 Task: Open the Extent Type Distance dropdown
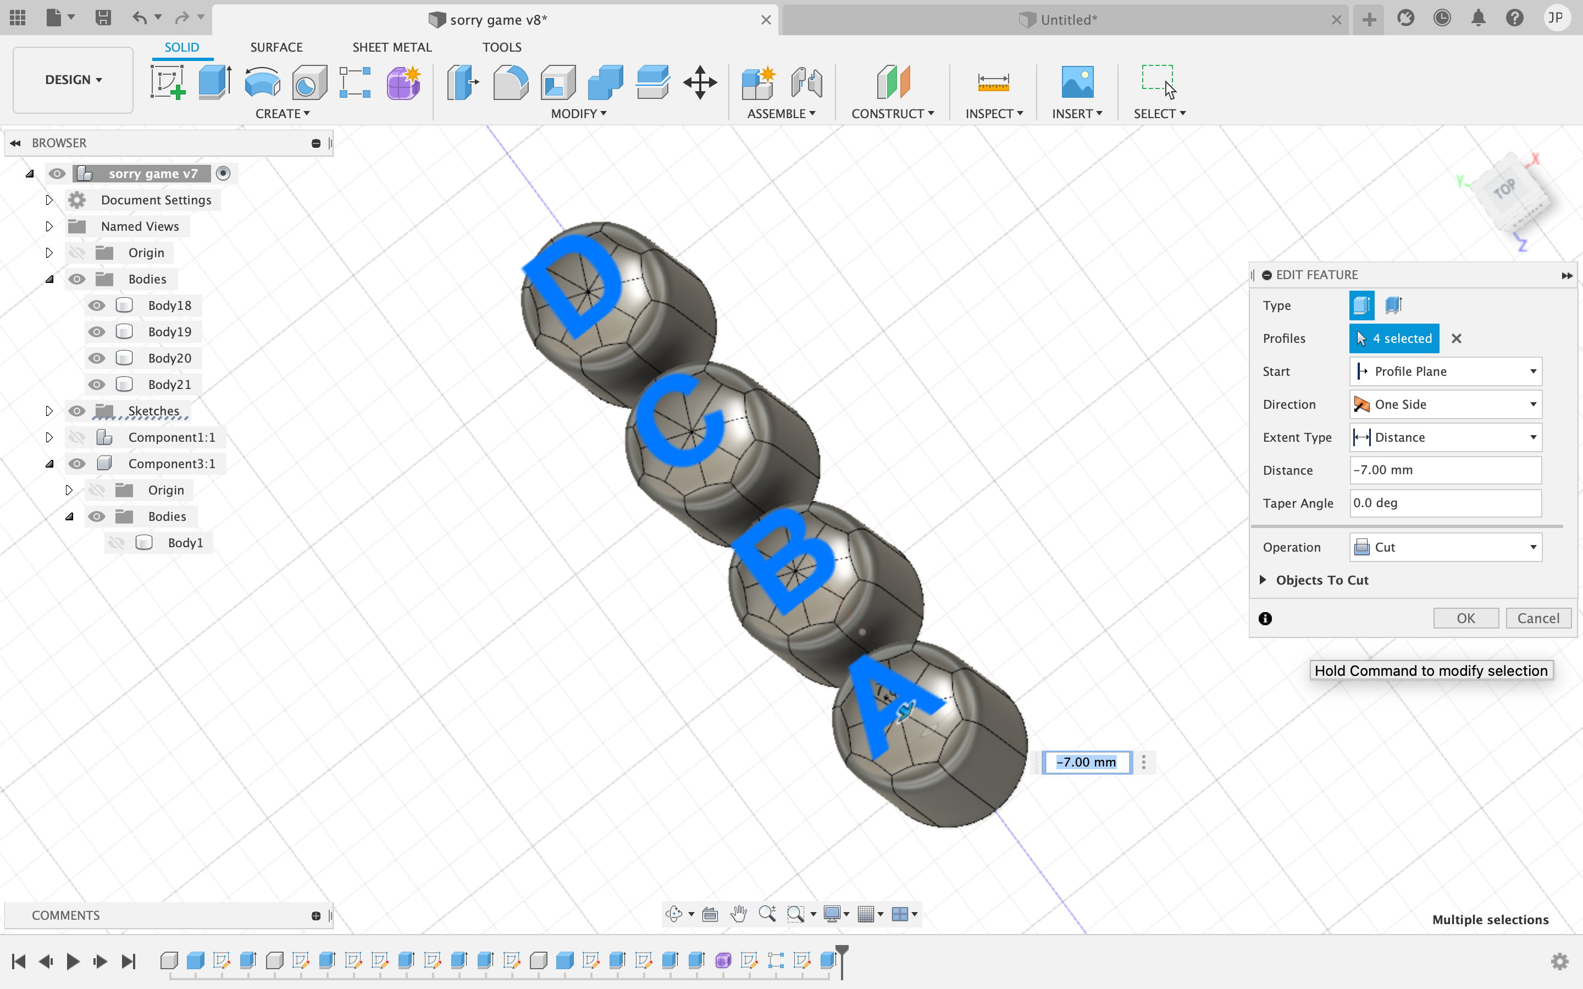click(x=1446, y=437)
